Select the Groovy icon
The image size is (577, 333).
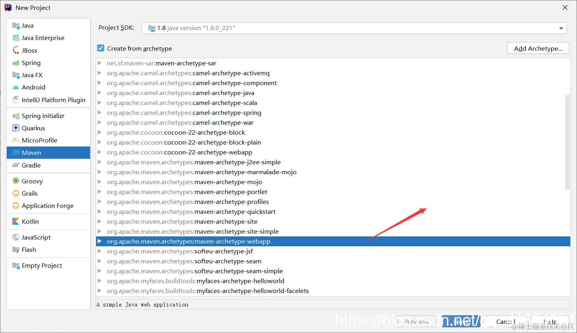16,181
